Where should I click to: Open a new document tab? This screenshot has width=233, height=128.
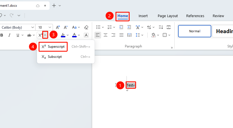(54, 6)
